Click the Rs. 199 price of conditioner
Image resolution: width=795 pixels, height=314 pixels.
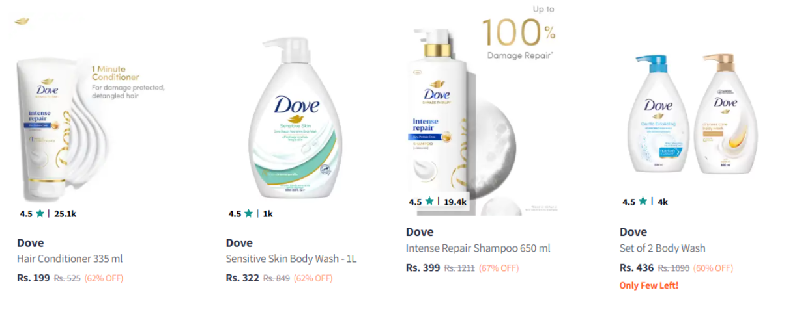[33, 278]
